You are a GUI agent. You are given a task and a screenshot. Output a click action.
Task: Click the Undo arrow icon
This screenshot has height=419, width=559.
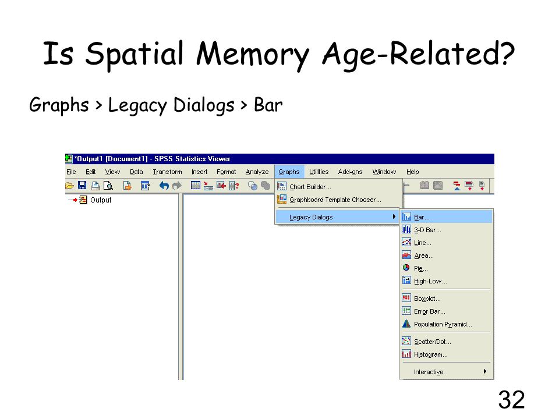(x=164, y=186)
